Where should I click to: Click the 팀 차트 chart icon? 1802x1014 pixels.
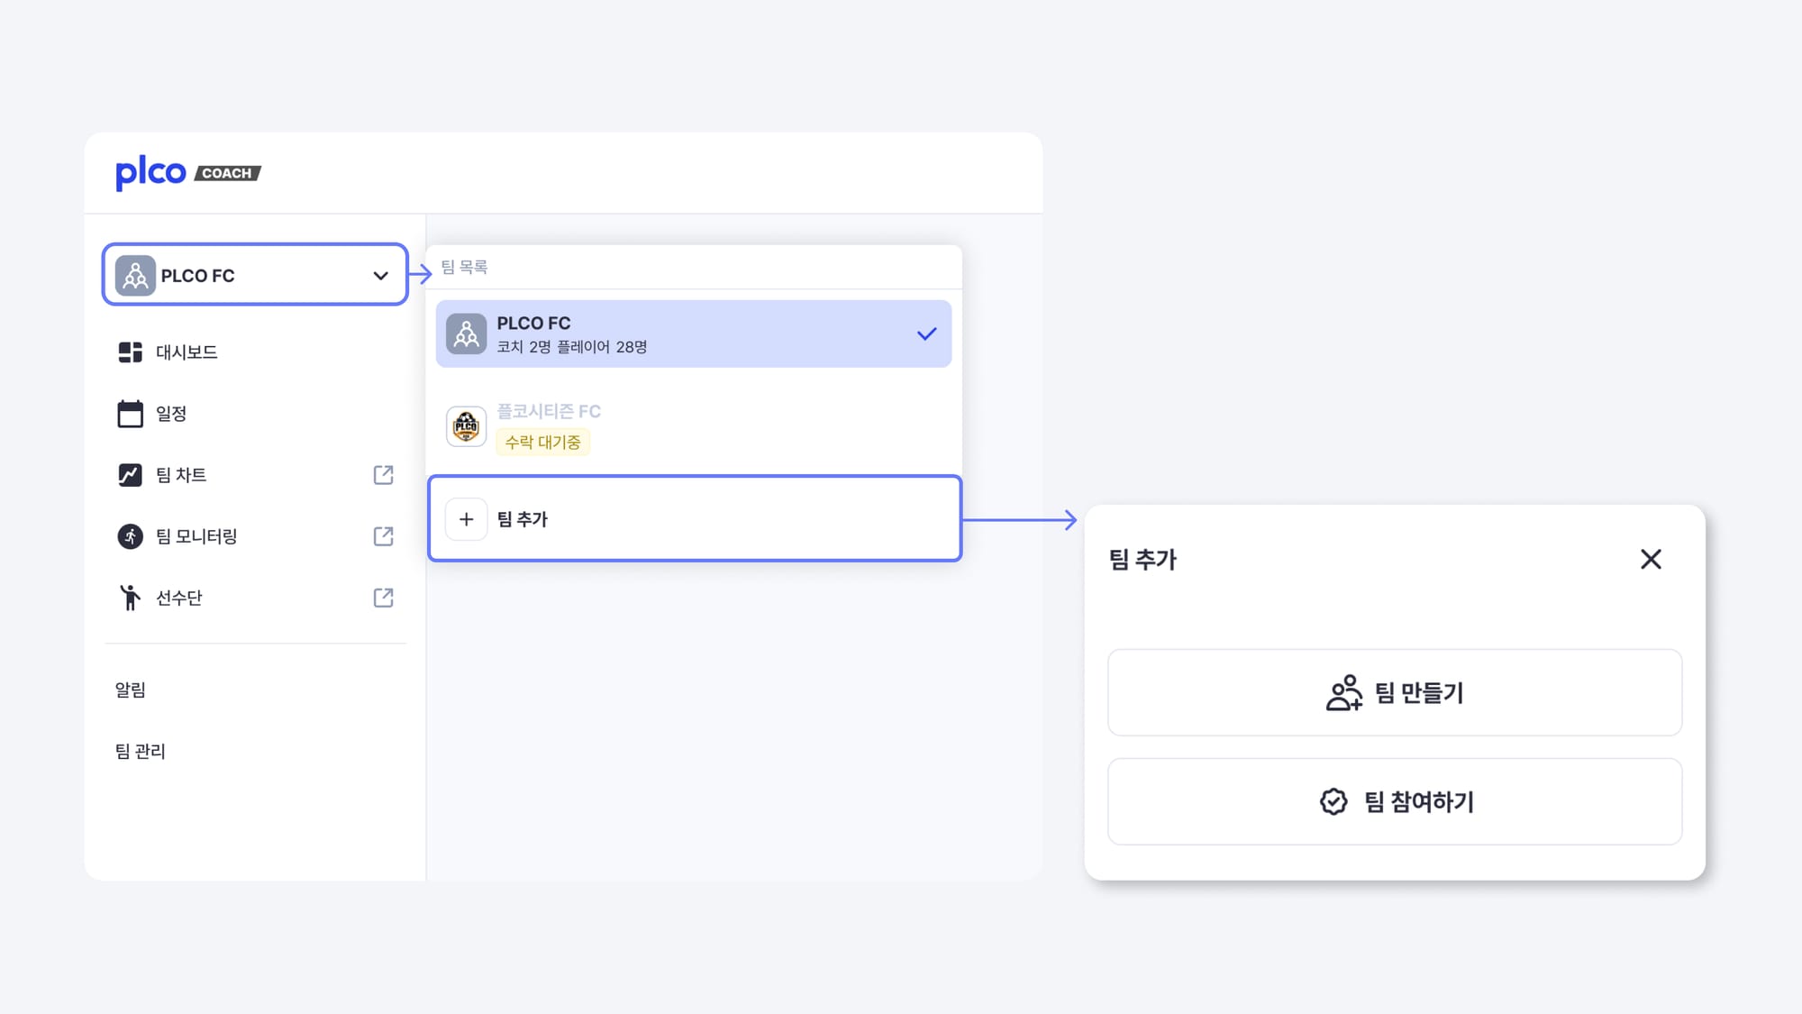tap(130, 475)
